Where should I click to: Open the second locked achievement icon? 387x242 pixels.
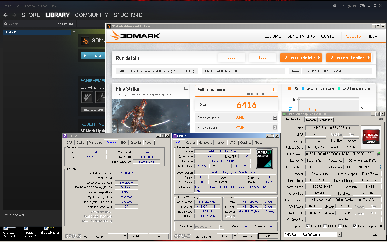coord(101,97)
